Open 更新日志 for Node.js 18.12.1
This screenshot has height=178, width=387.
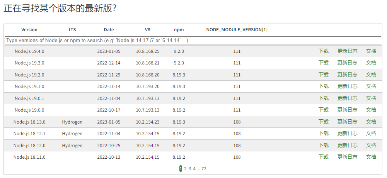[347, 134]
